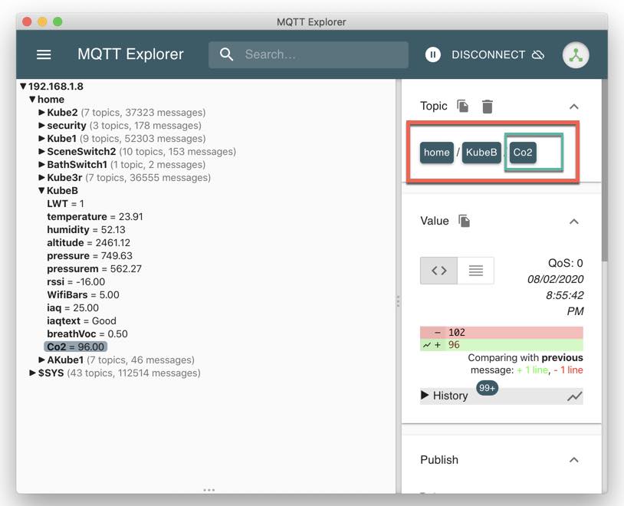Screen dimensions: 624x506
Task: Select the KubeB topic chip
Action: [x=481, y=153]
